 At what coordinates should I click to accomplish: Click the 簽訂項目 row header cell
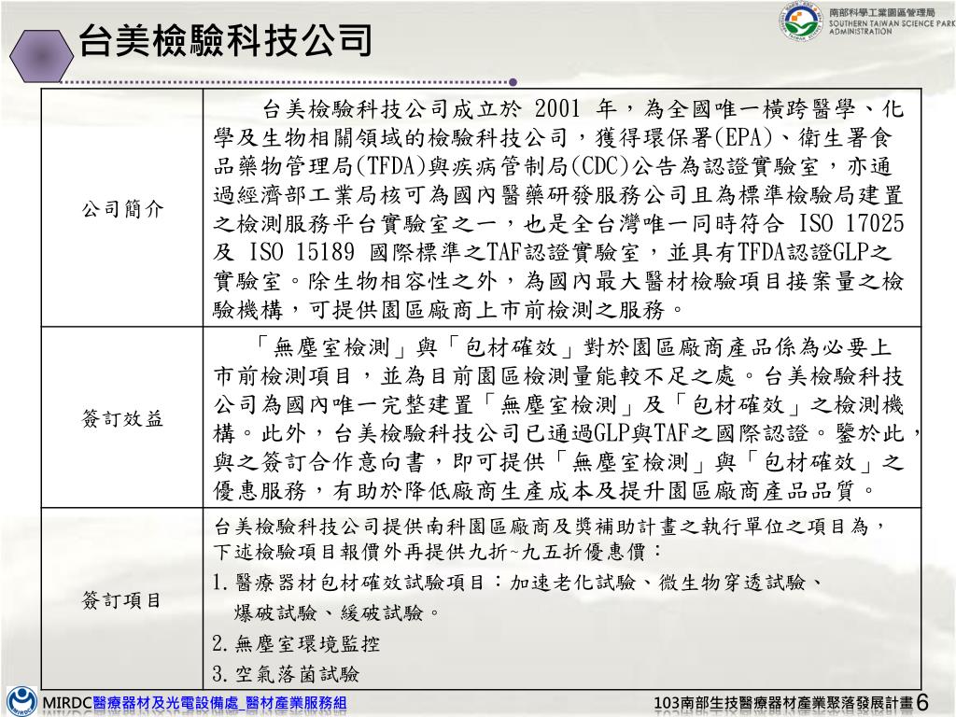122,599
